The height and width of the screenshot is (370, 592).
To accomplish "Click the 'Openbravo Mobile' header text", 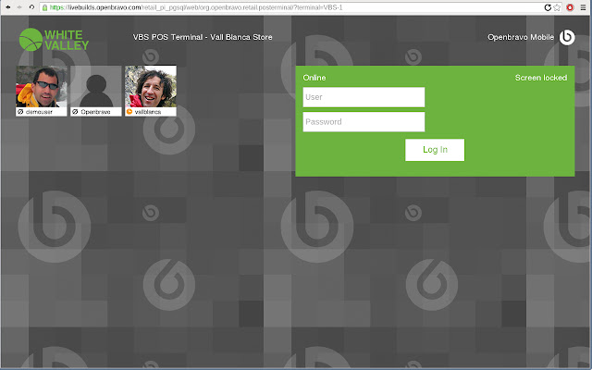I will click(521, 37).
